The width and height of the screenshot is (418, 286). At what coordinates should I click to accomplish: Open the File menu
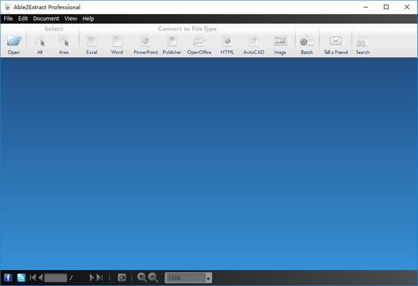point(8,18)
